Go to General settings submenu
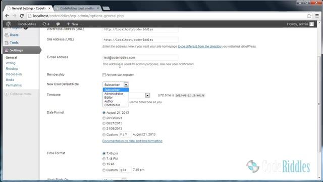The width and height of the screenshot is (323, 182). pos(11,58)
